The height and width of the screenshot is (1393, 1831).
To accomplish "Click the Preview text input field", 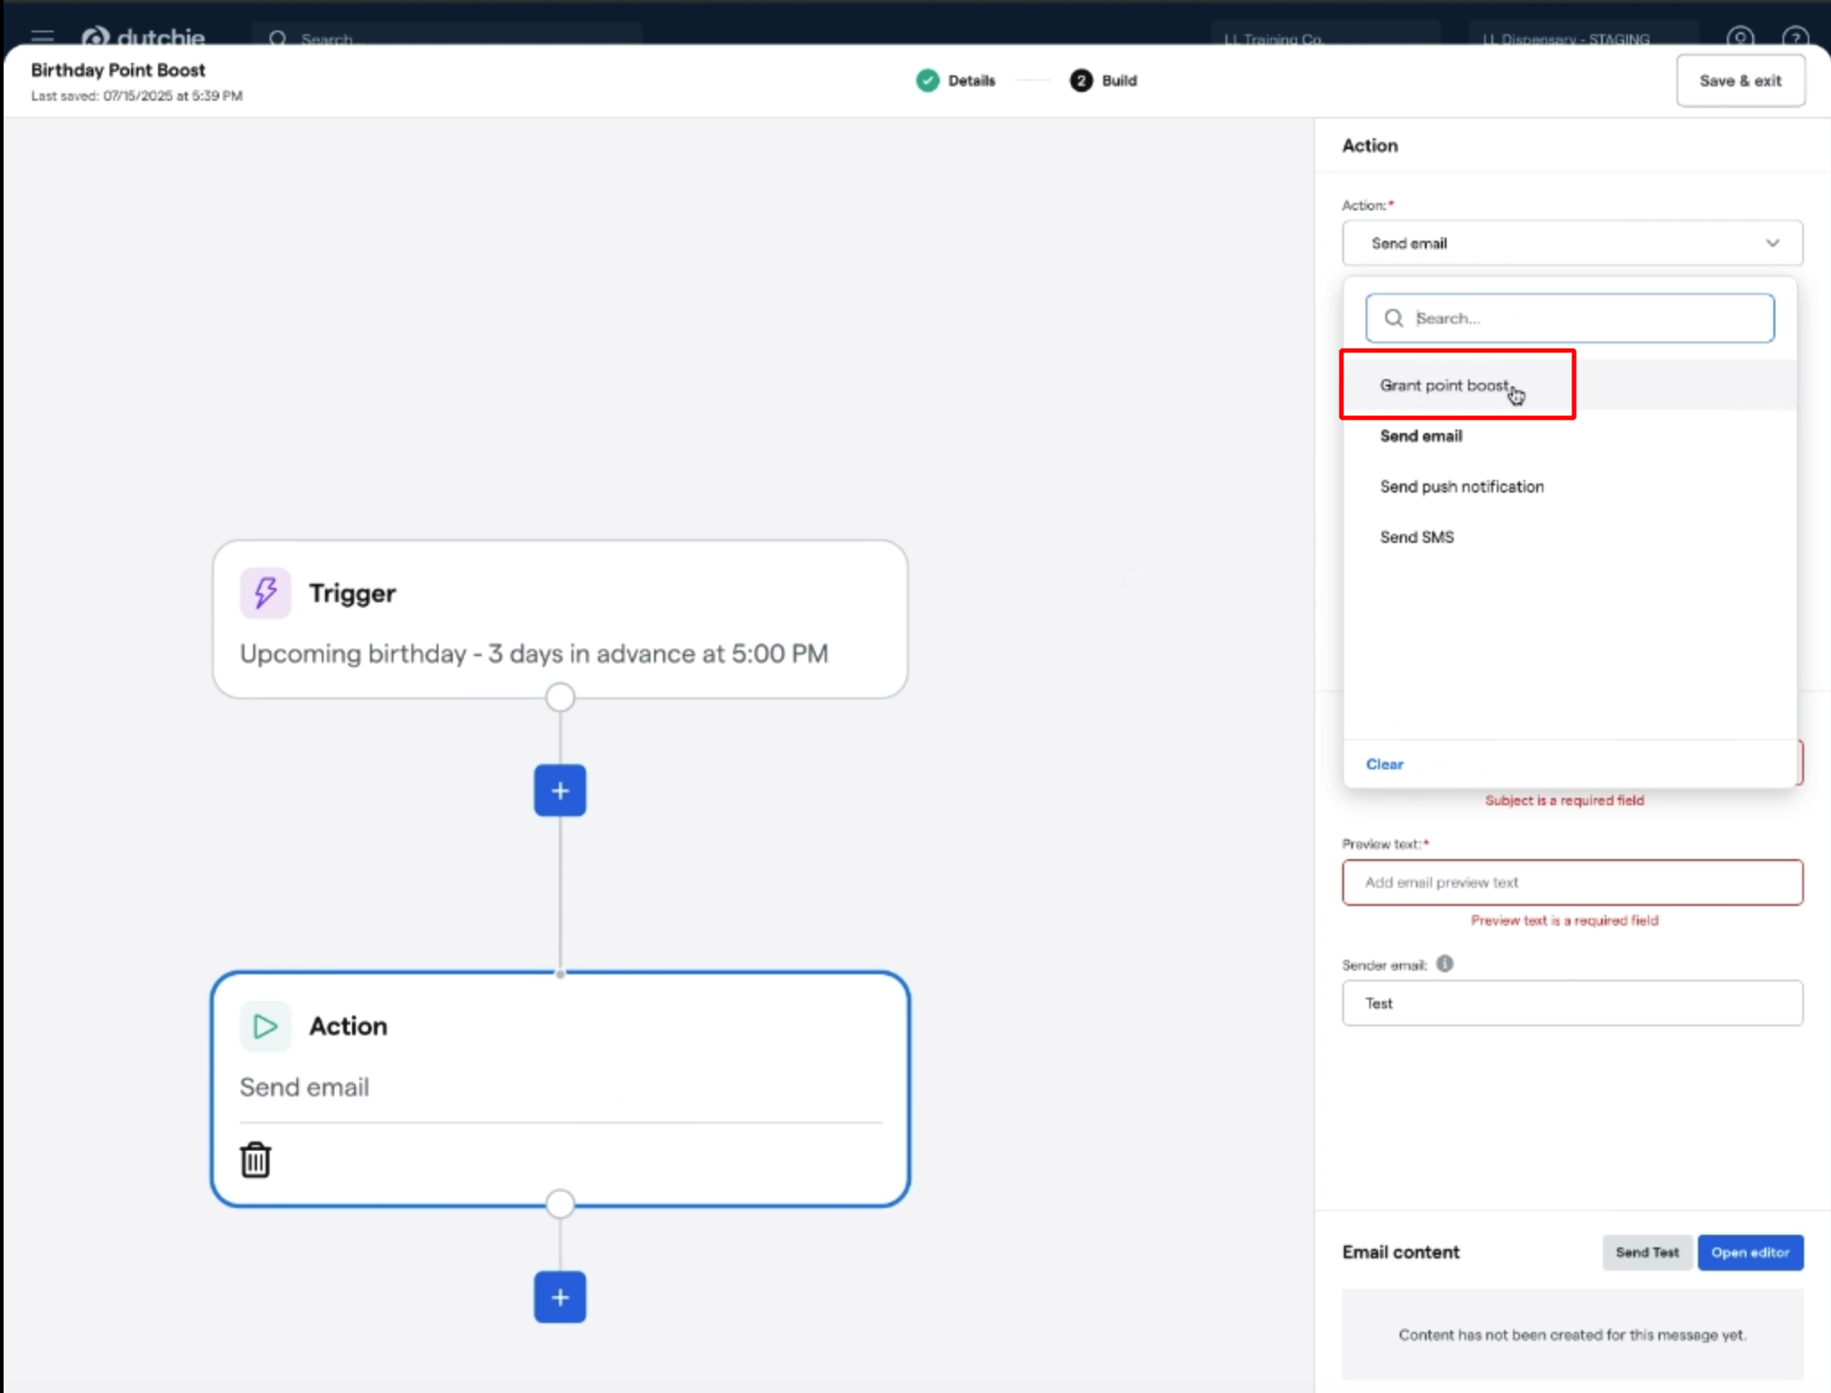I will coord(1572,883).
